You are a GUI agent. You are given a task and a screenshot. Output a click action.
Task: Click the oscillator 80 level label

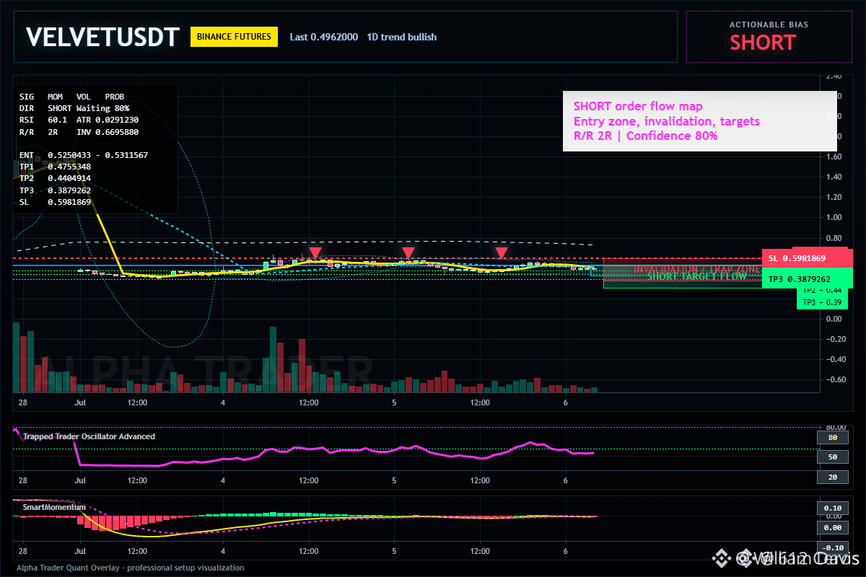(x=832, y=437)
